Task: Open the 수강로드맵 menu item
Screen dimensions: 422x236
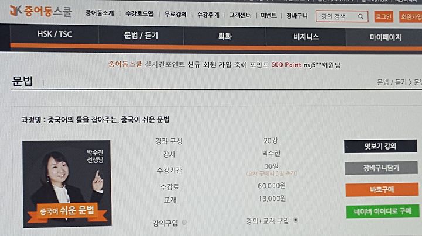Action: 139,13
